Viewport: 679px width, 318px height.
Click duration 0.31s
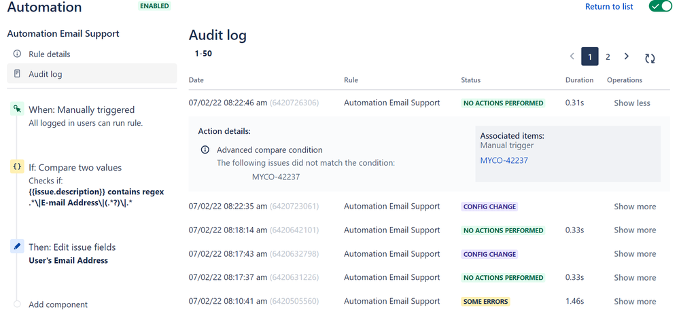click(x=574, y=103)
